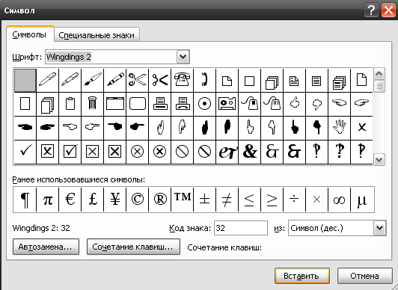Choose the pilcrow from recent symbols

coord(25,200)
